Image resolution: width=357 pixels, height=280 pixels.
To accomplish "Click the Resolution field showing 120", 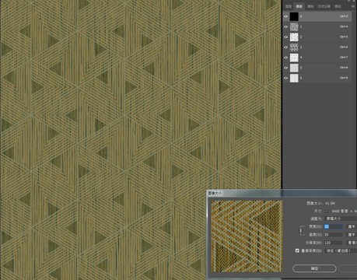I will pos(334,243).
